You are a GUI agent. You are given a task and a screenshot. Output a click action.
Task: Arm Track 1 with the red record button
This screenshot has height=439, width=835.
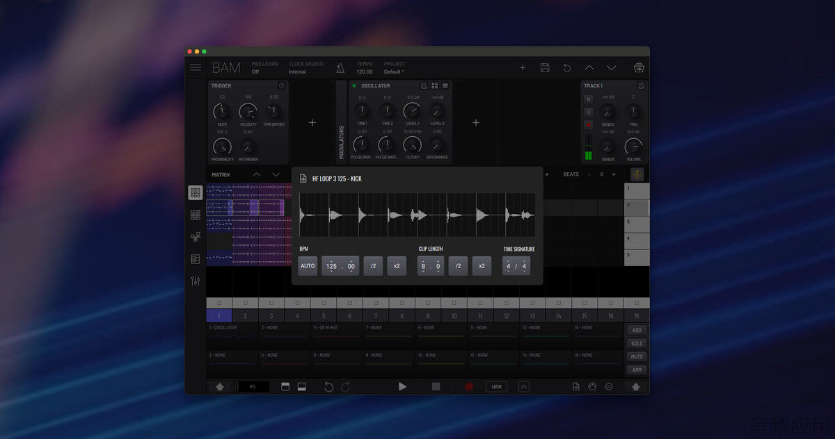(589, 124)
